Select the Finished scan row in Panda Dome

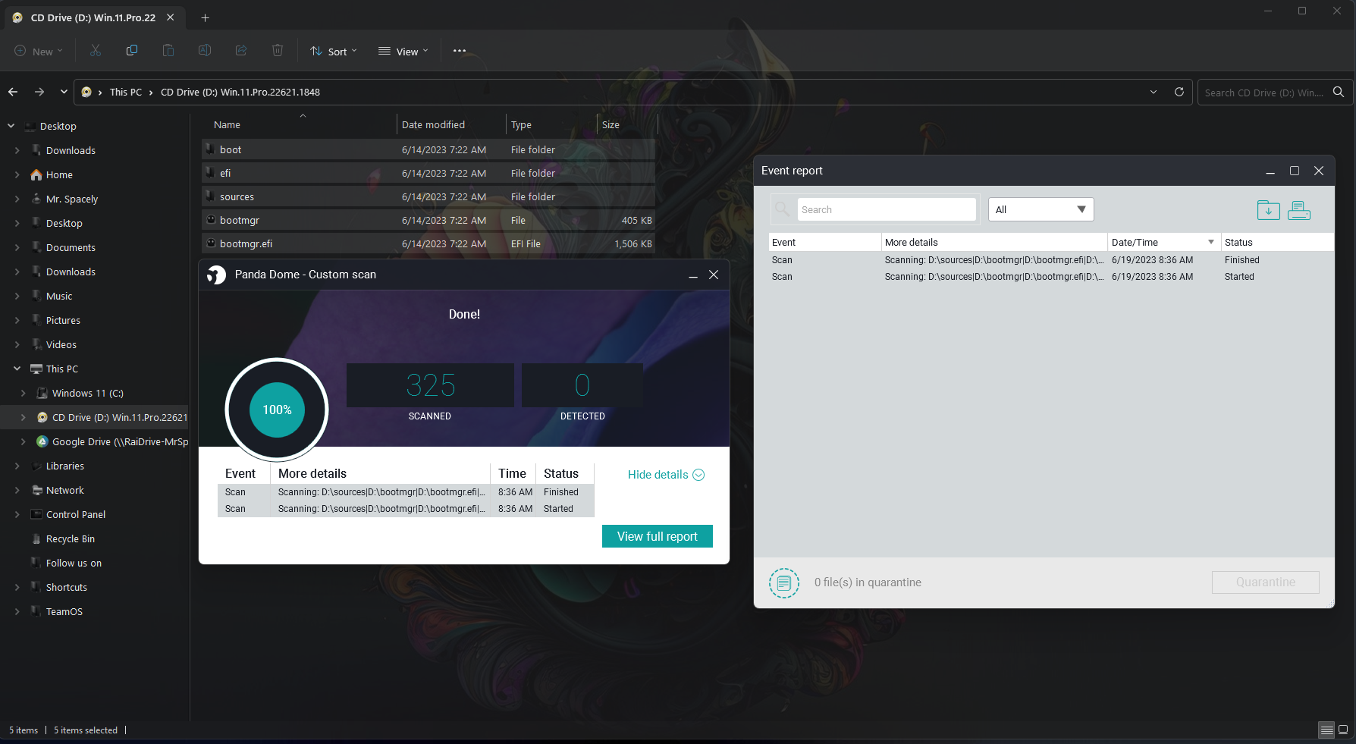coord(406,492)
